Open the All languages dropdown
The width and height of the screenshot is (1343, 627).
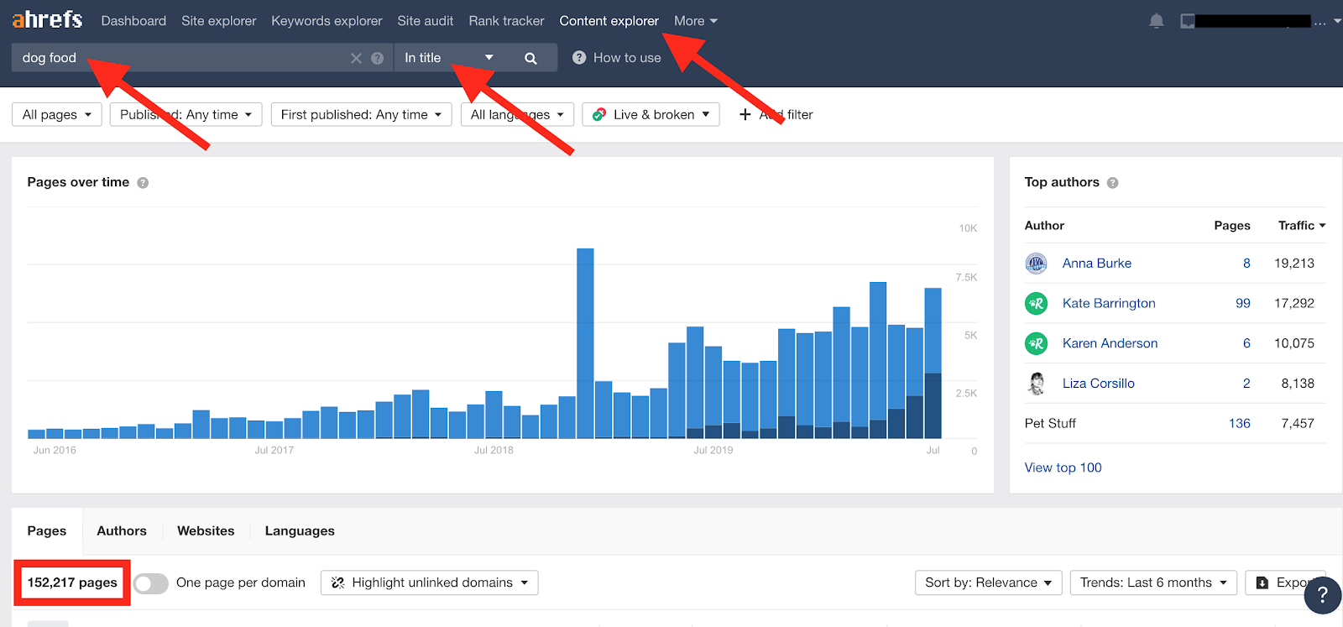coord(517,115)
